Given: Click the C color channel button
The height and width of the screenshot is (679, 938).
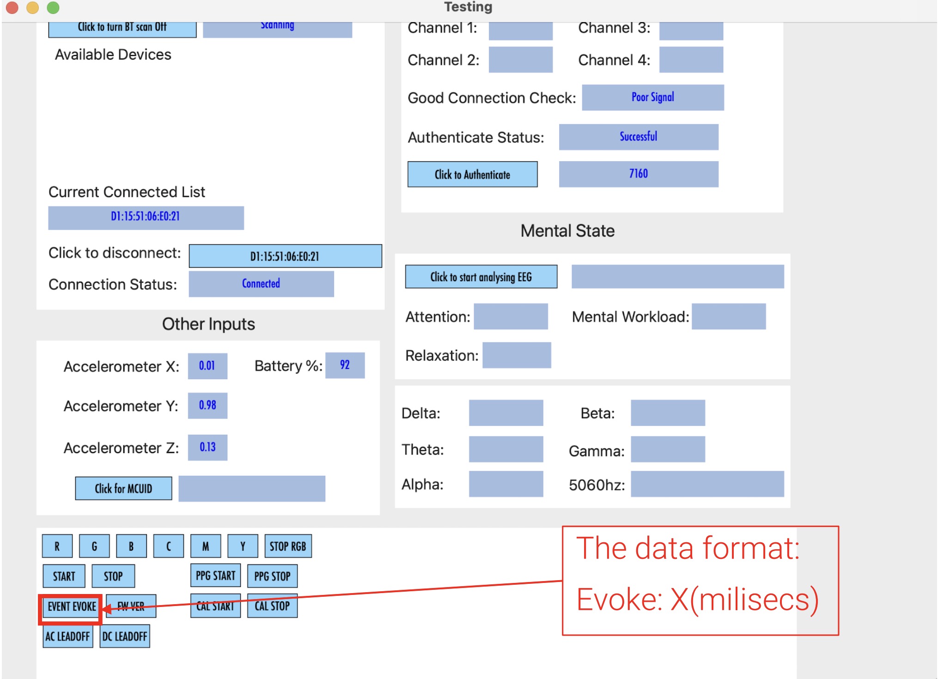Looking at the screenshot, I should [168, 546].
